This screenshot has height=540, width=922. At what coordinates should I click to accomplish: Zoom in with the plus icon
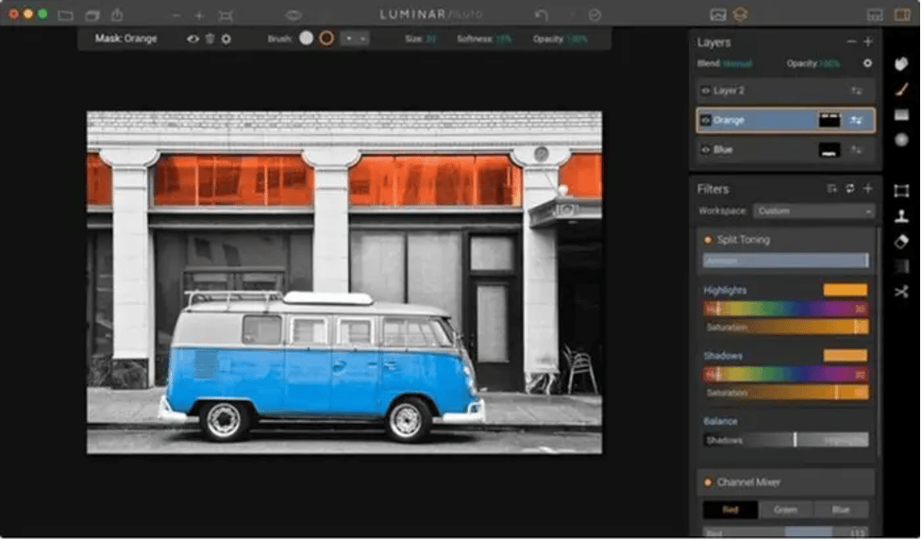click(199, 15)
